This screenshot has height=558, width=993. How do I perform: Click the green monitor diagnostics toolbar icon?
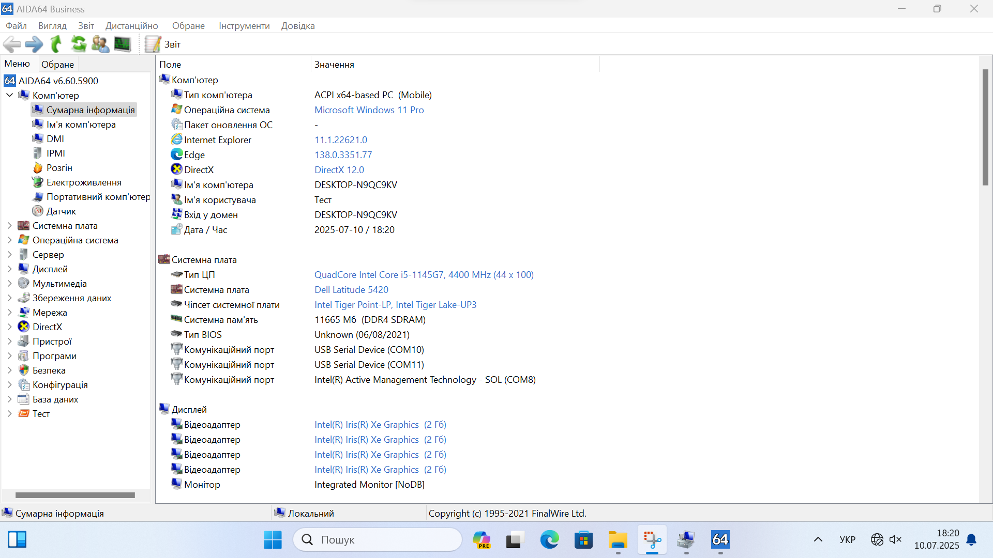pos(123,44)
